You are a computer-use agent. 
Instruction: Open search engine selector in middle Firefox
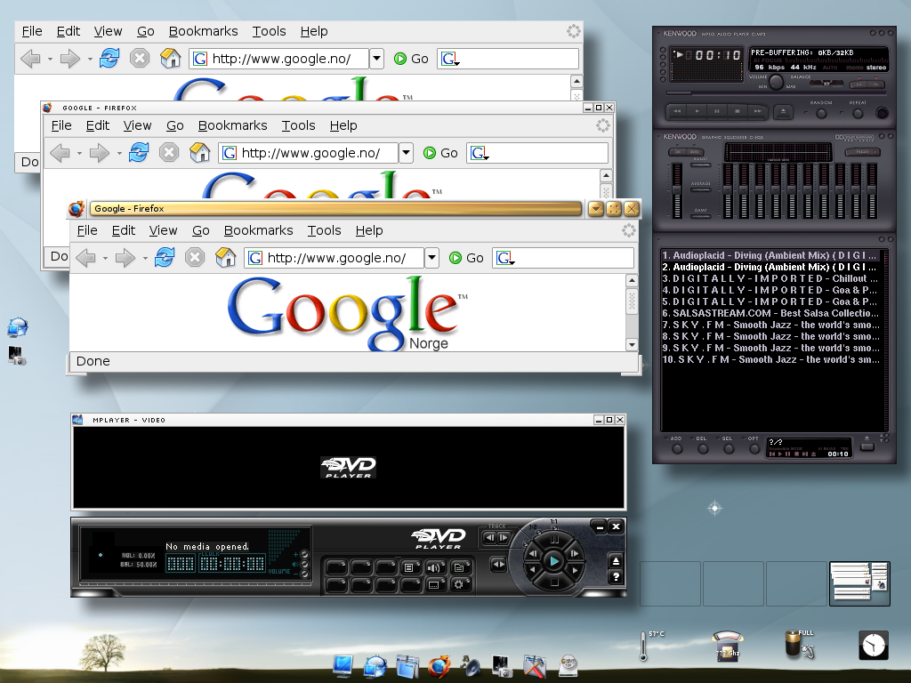pyautogui.click(x=480, y=153)
